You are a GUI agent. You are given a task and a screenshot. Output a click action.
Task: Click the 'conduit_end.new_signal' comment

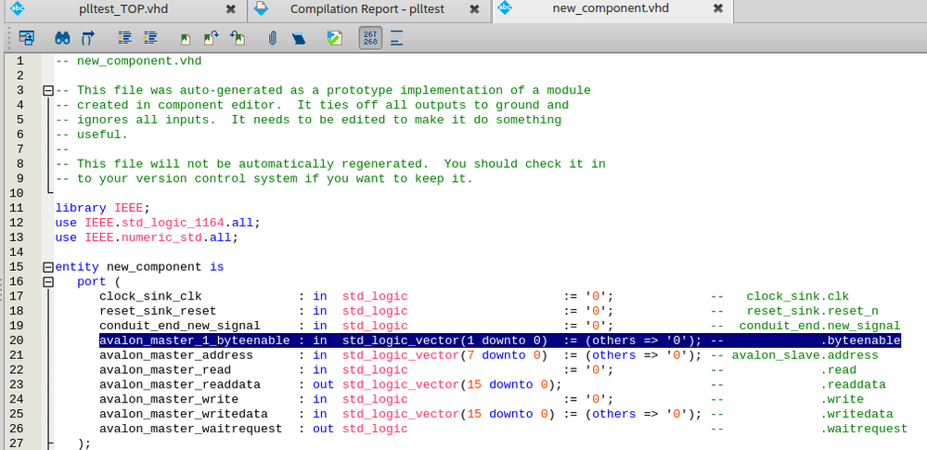pos(819,326)
